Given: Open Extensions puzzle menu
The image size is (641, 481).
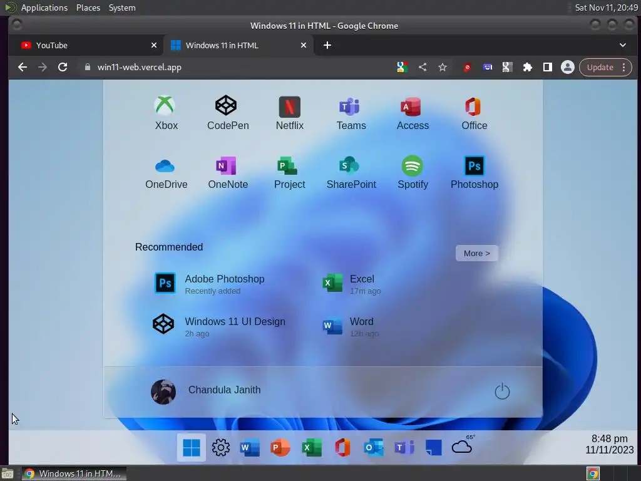Looking at the screenshot, I should point(527,67).
